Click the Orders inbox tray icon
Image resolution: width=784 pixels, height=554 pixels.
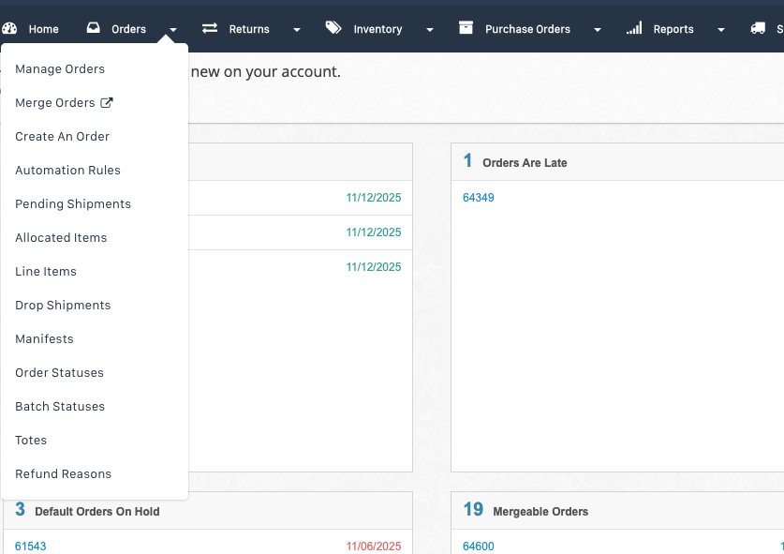tap(94, 29)
